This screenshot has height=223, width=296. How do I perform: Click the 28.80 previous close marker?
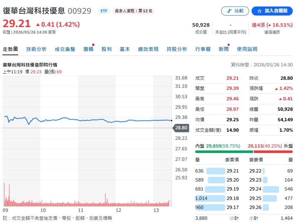pyautogui.click(x=181, y=128)
